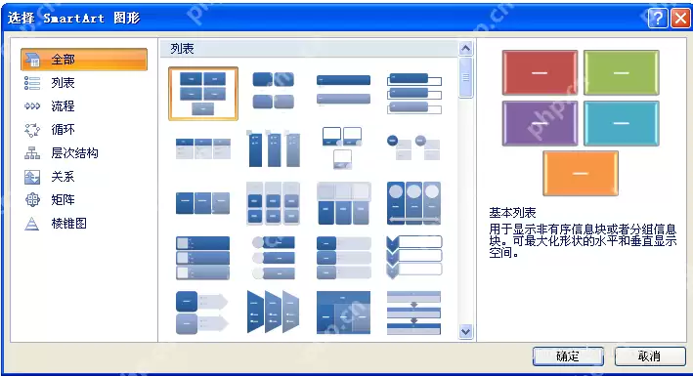The width and height of the screenshot is (693, 376).
Task: Pick the bending picture frames list layout
Action: [343, 147]
